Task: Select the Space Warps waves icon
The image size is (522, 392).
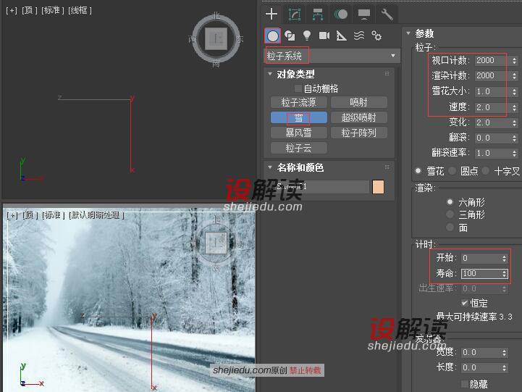Action: [359, 36]
